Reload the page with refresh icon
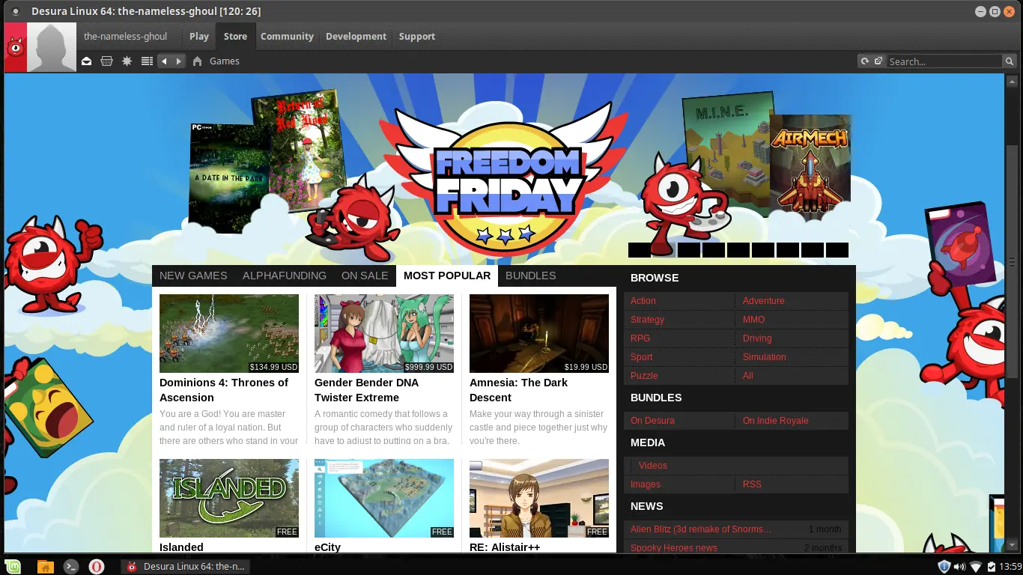This screenshot has height=575, width=1023. click(x=865, y=61)
